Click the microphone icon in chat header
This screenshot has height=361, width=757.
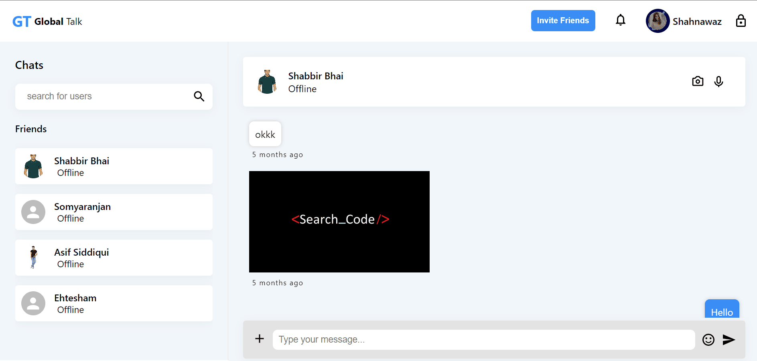[718, 81]
